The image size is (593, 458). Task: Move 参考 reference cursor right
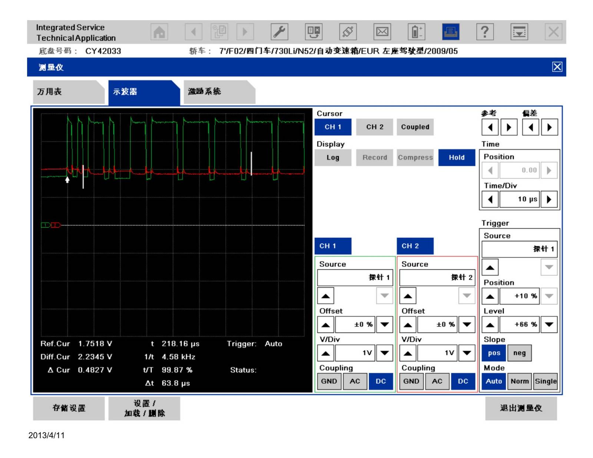[509, 127]
